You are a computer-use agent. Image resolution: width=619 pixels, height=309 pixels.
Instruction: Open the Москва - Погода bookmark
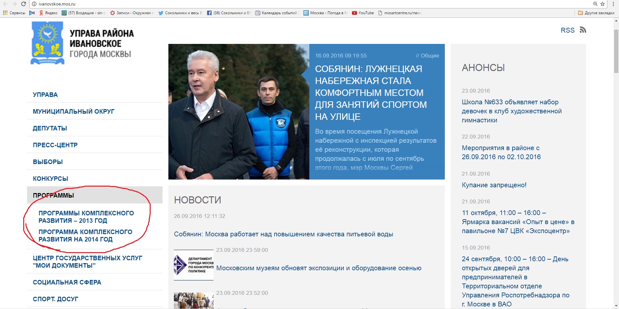(x=325, y=13)
